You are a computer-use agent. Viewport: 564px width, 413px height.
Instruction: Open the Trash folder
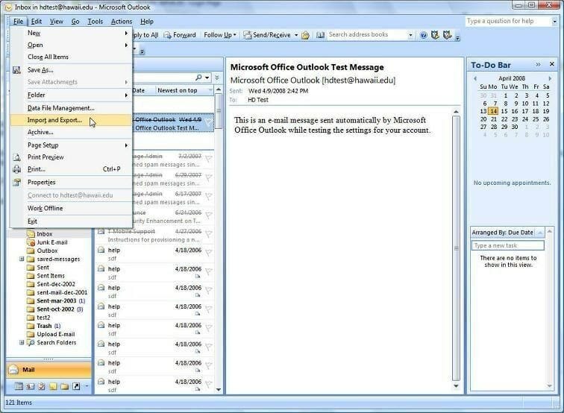click(x=44, y=326)
